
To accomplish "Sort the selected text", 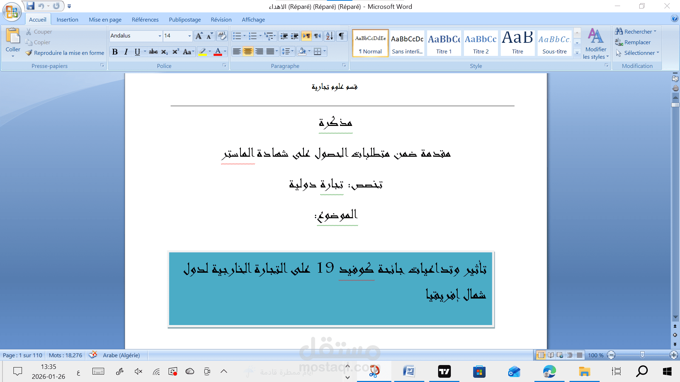I will [329, 36].
